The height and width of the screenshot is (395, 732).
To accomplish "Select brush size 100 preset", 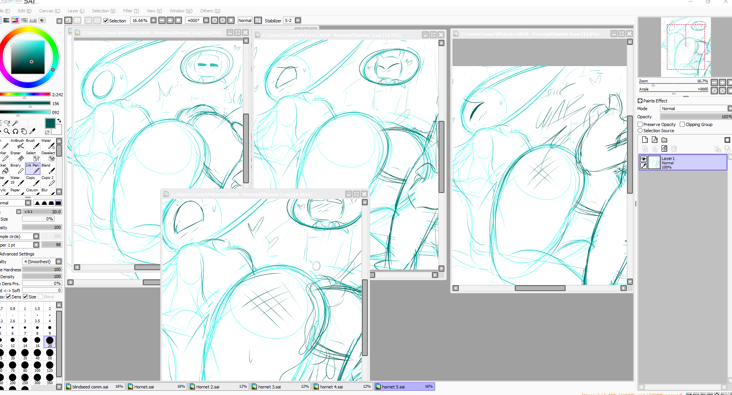I will (x=37, y=366).
